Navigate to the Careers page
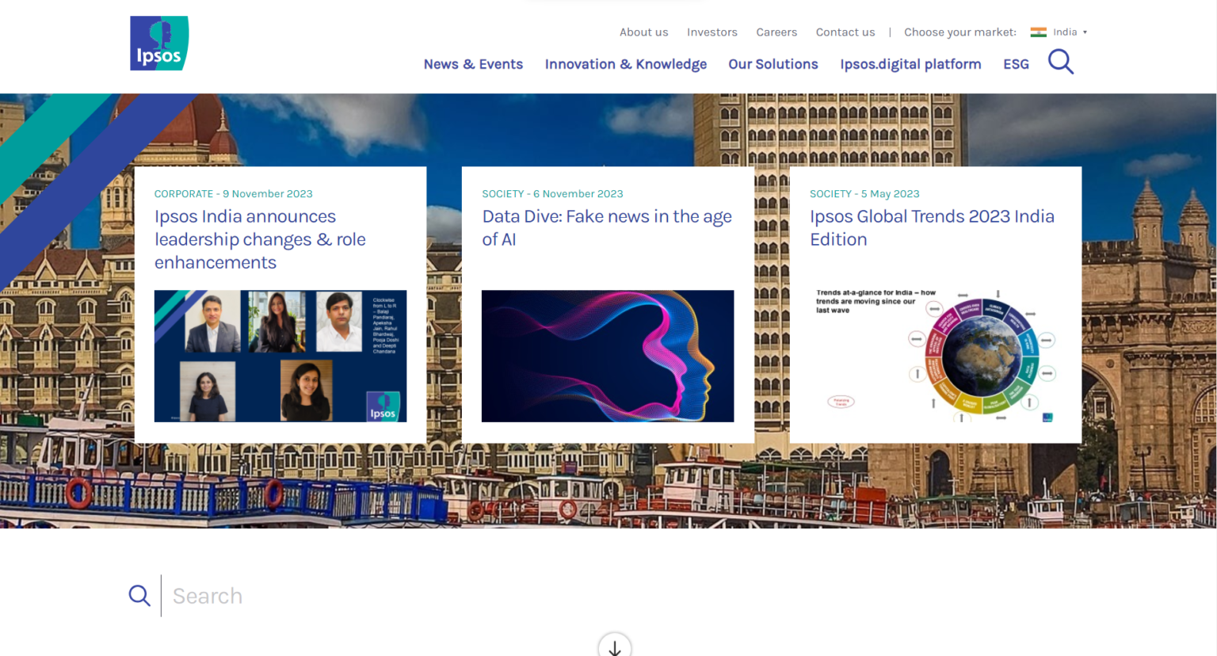This screenshot has width=1217, height=656. coord(776,32)
